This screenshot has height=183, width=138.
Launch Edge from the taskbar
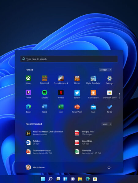coord(88,179)
